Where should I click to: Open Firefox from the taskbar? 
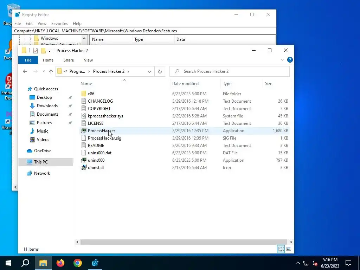pyautogui.click(x=60, y=263)
